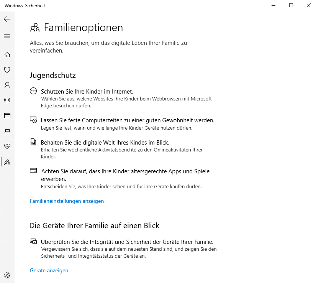Open Virus & threat protection shield icon
The width and height of the screenshot is (316, 283).
click(x=7, y=70)
